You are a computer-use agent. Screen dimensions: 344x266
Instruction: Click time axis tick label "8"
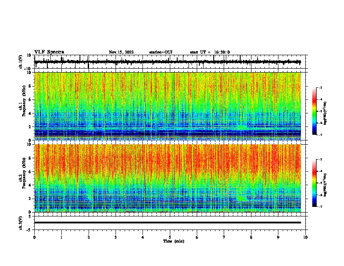251,237
